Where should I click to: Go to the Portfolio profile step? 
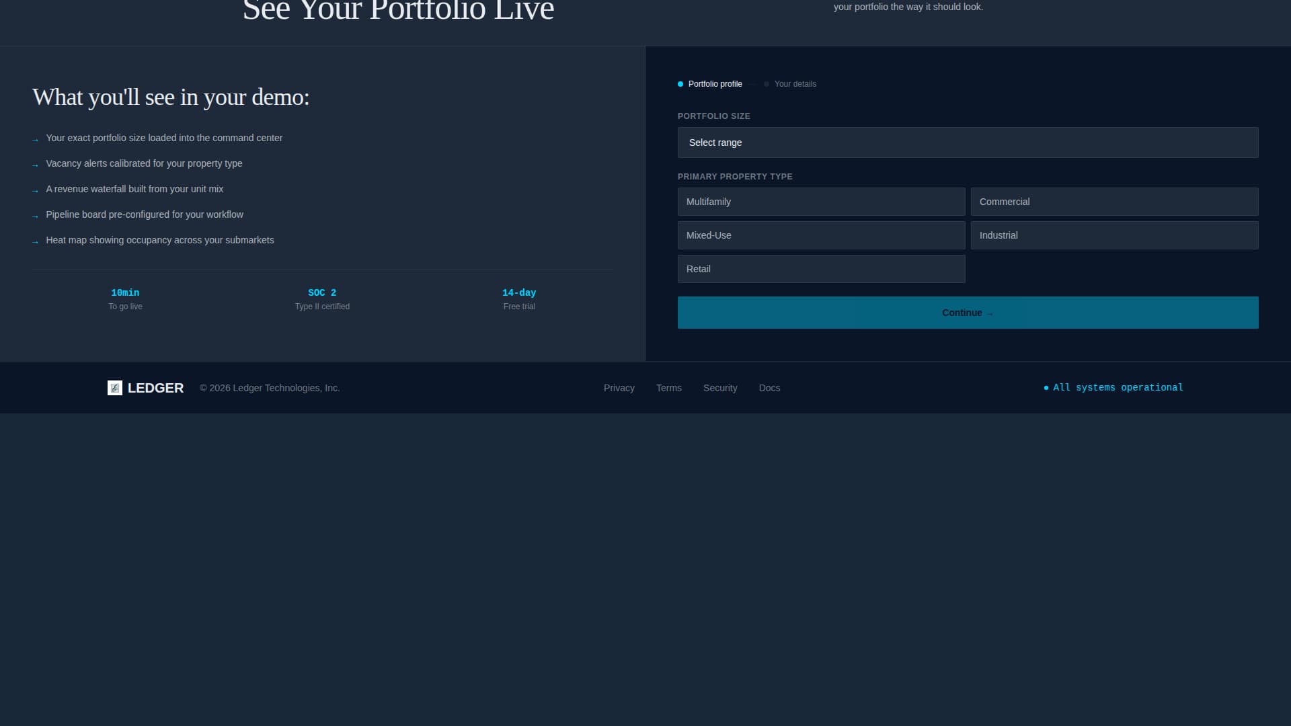710,84
